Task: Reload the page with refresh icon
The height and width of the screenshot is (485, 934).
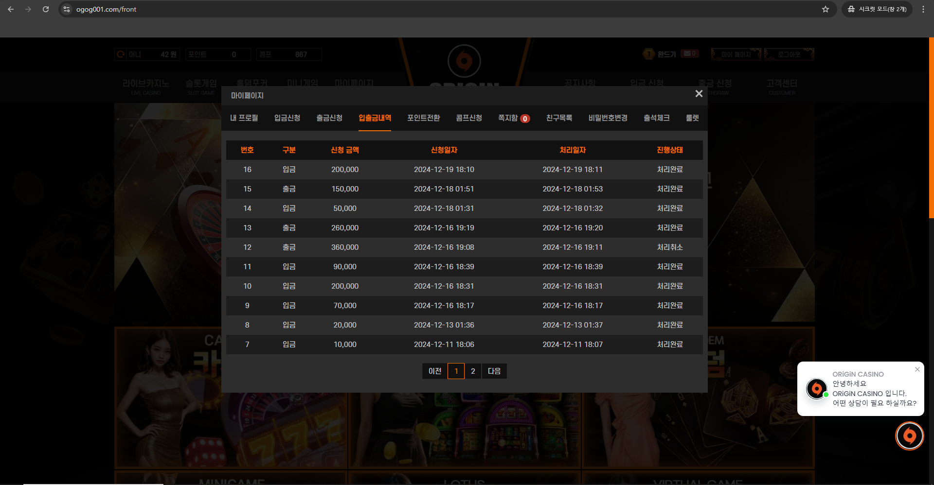Action: coord(46,9)
